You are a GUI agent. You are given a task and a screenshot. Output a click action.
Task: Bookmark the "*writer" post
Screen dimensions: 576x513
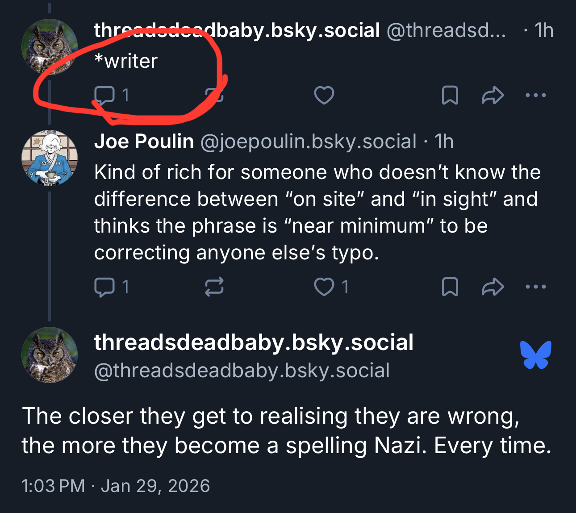point(450,95)
